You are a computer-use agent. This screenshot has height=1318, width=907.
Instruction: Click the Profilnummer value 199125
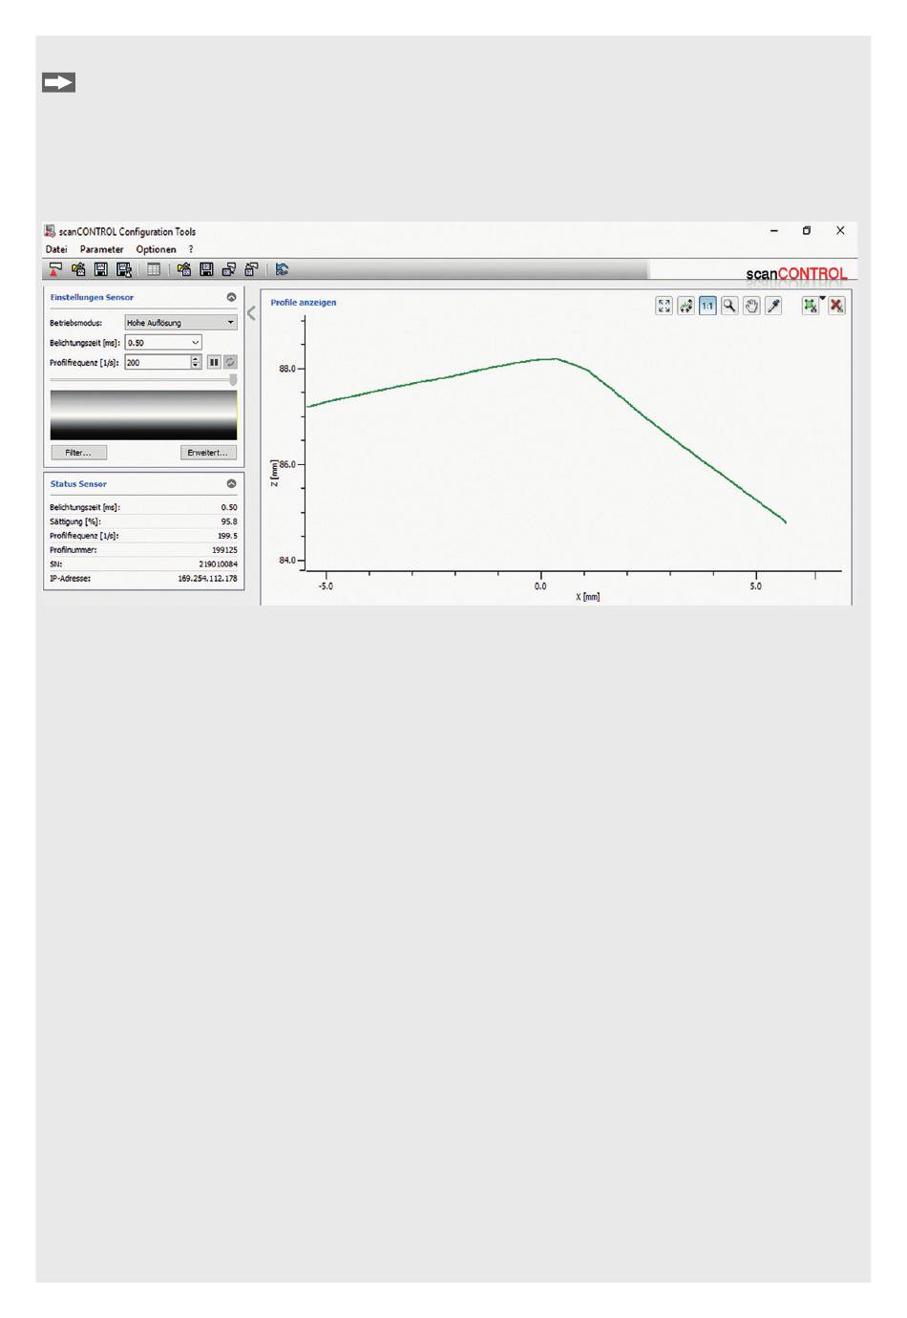(224, 550)
